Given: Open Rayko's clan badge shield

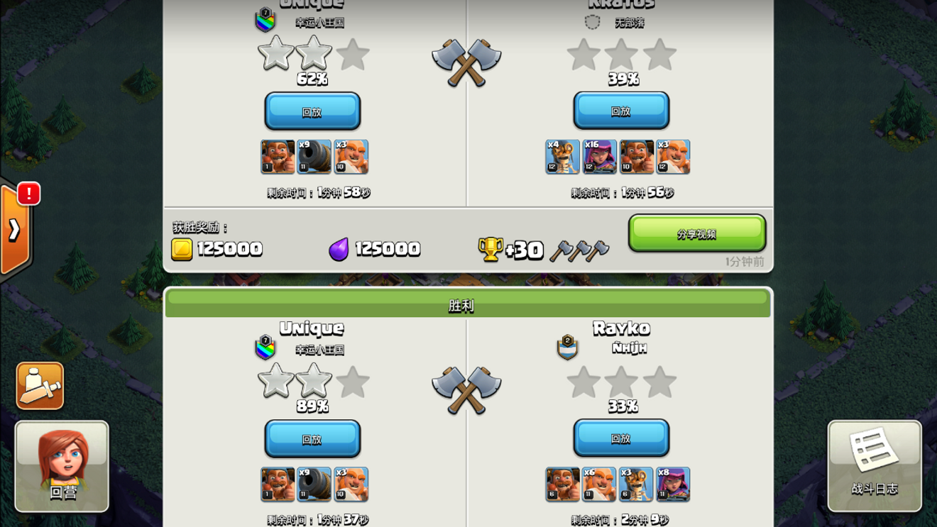Looking at the screenshot, I should coord(567,347).
